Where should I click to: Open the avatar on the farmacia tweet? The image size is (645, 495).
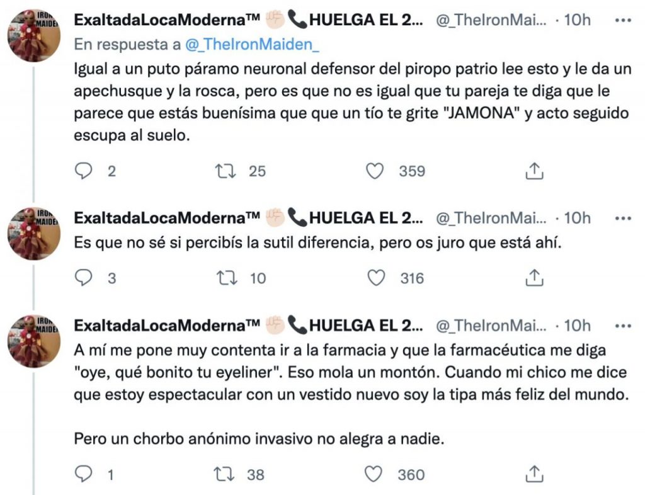point(34,341)
